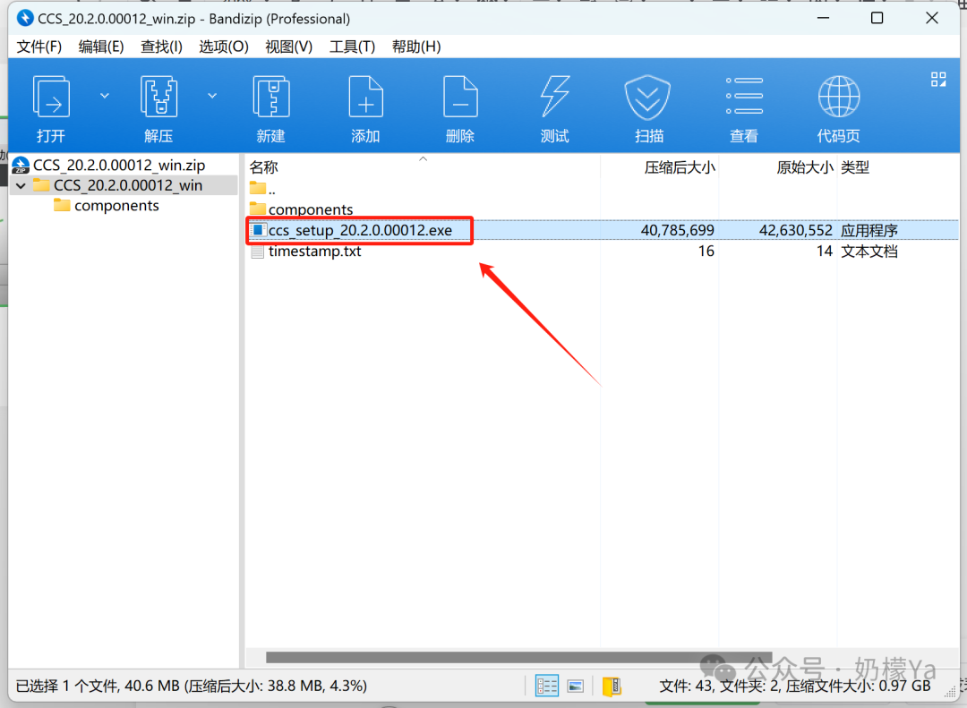
Task: Select ccs_setup_20.2.0.00012.exe in the file list
Action: 360,230
